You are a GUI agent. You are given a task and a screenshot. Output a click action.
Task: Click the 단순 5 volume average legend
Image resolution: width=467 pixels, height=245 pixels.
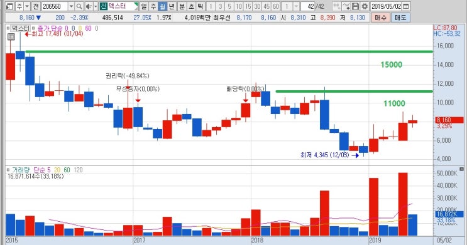(x=42, y=170)
